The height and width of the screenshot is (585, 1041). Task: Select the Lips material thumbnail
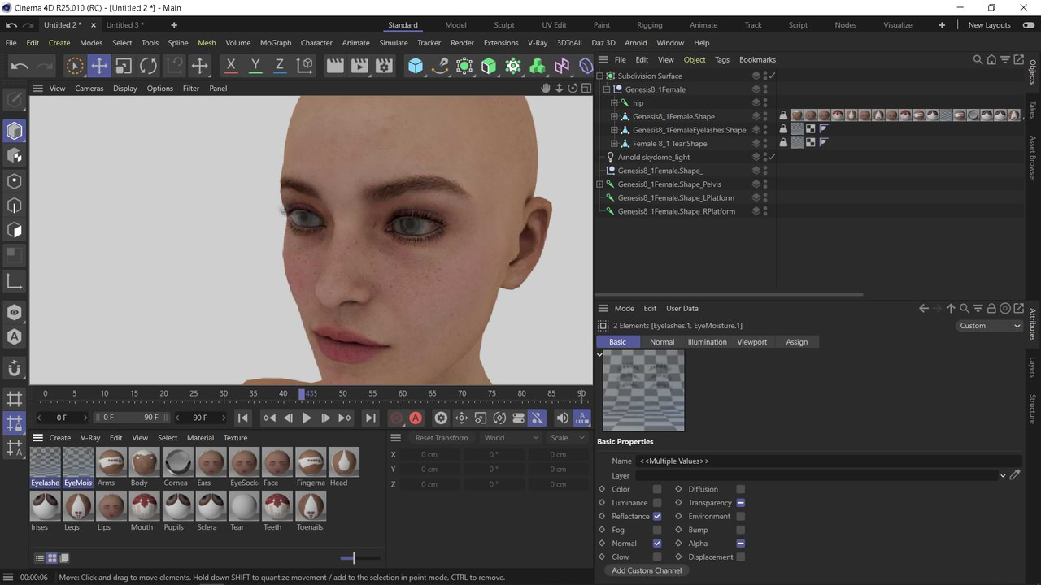coord(111,511)
